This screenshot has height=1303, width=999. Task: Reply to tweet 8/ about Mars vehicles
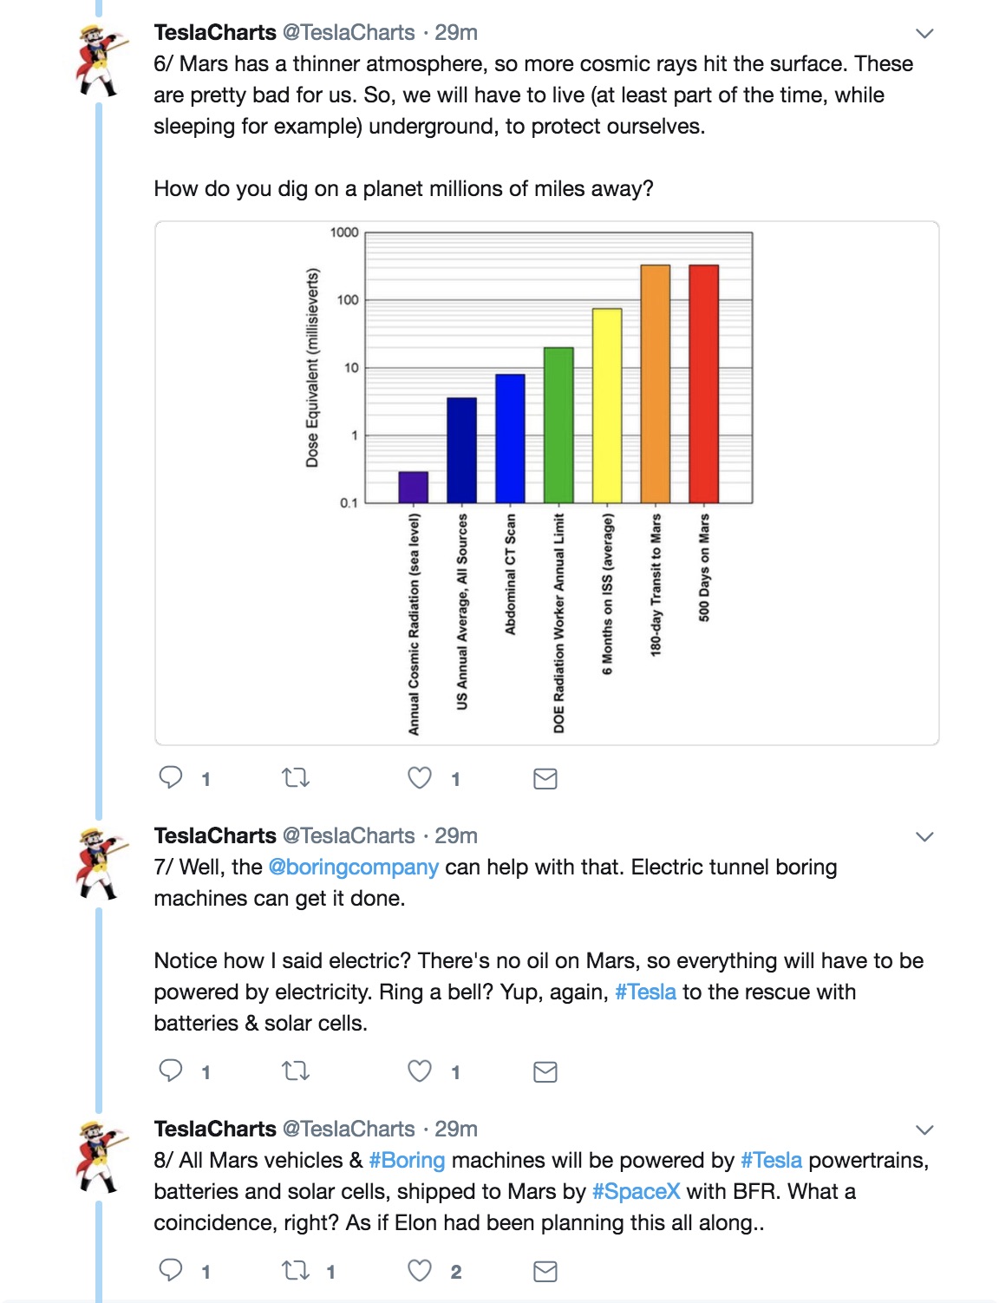click(171, 1270)
